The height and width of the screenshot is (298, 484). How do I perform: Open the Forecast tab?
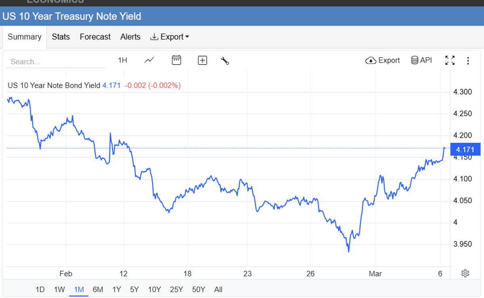[x=95, y=37]
